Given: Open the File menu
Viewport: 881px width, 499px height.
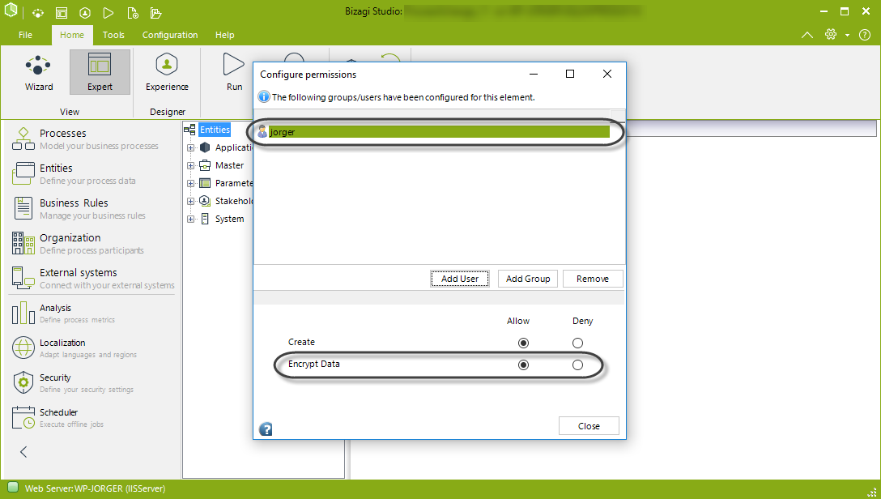Looking at the screenshot, I should click(x=25, y=35).
